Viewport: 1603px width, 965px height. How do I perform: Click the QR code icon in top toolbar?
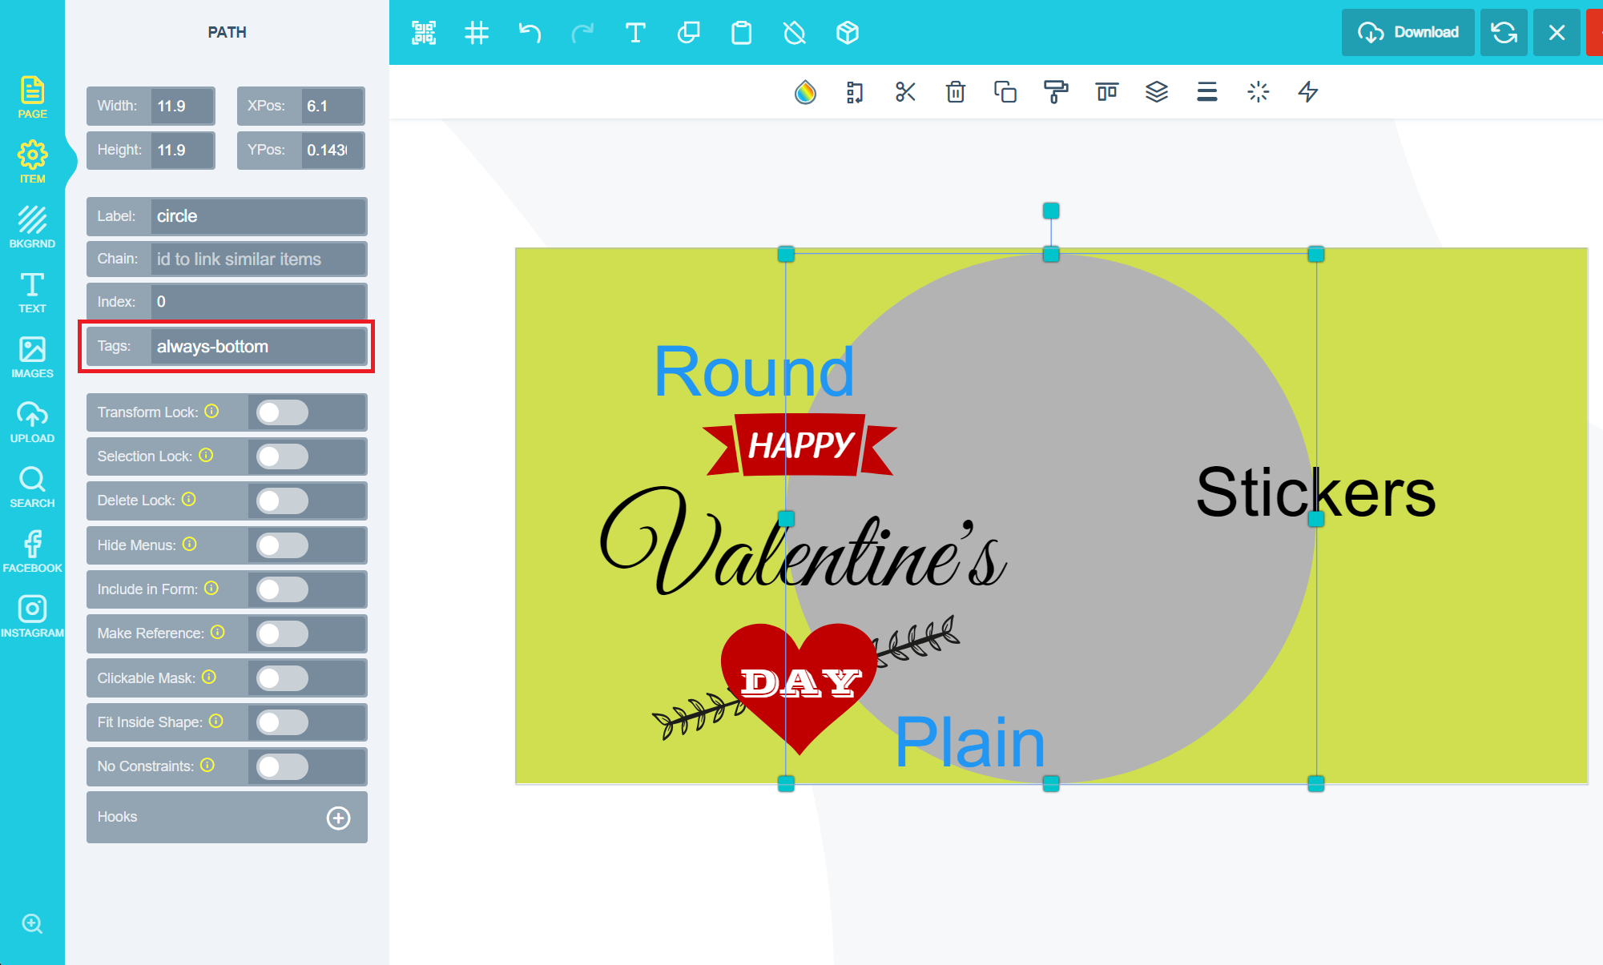[x=424, y=33]
